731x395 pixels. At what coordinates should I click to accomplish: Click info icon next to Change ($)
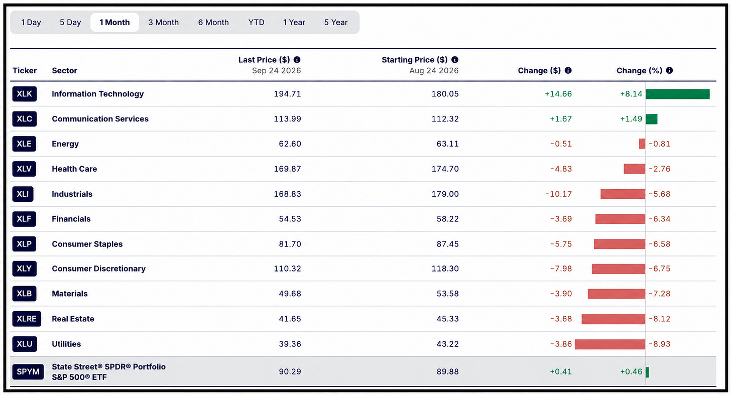568,71
